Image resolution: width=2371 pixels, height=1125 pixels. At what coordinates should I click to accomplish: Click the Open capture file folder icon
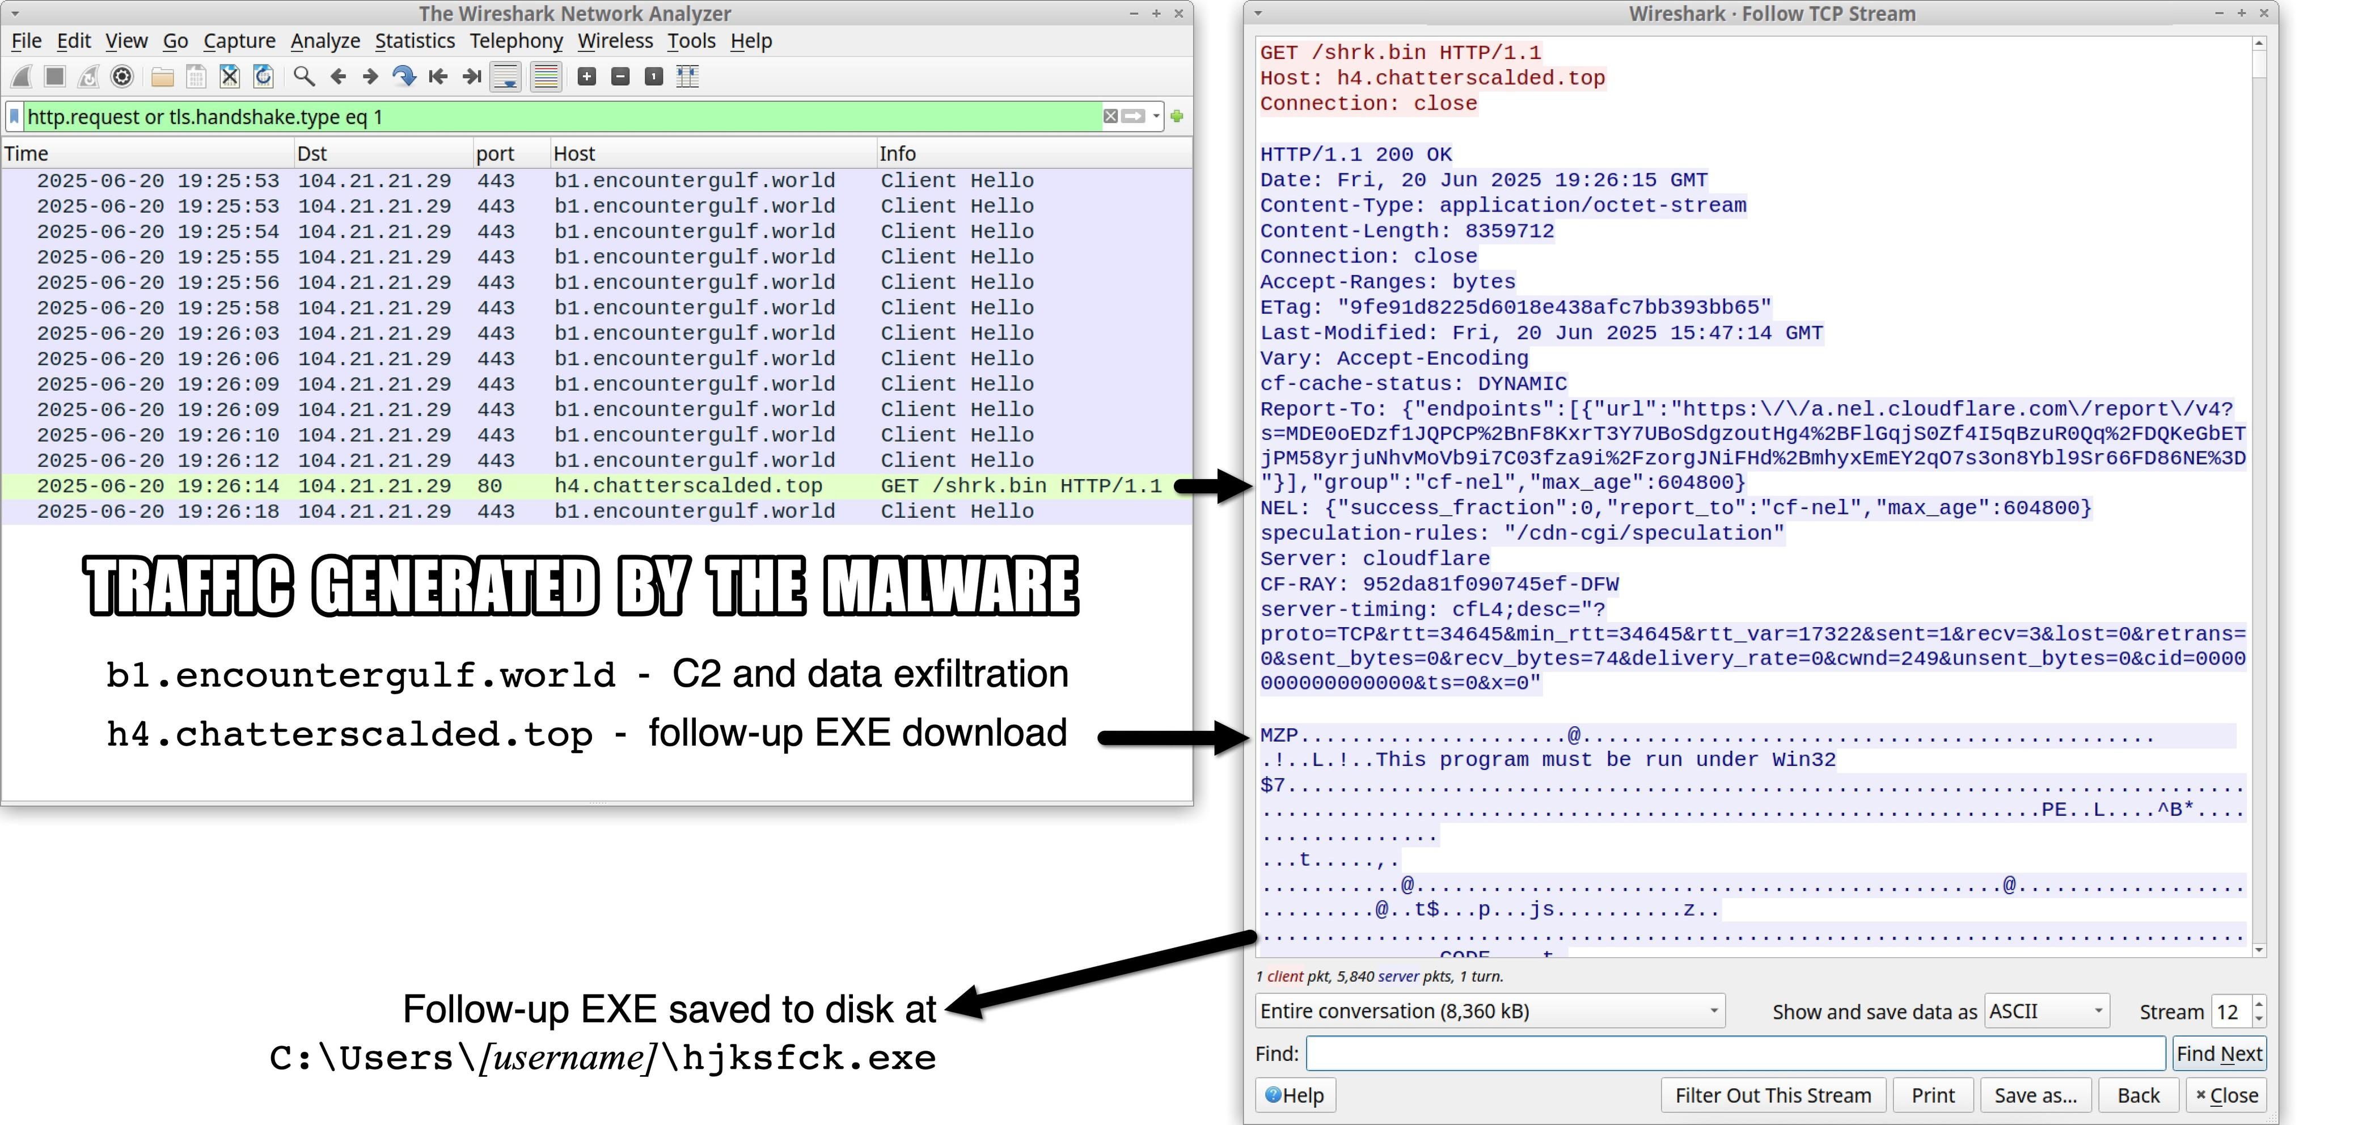[163, 77]
